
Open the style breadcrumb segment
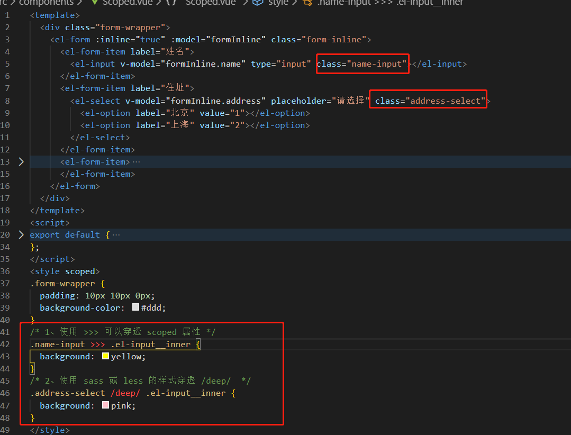click(x=278, y=3)
